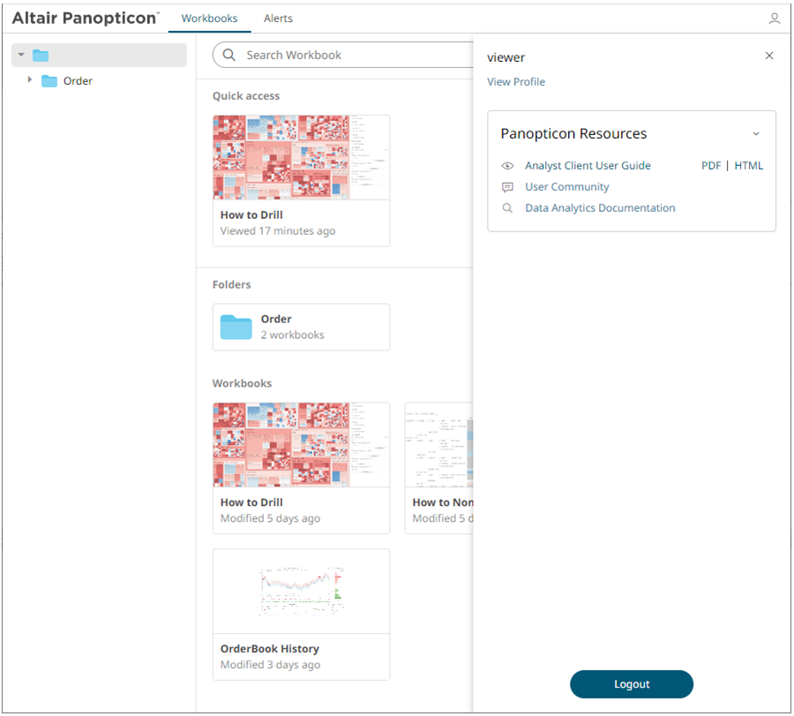Close the viewer profile panel
Image resolution: width=794 pixels, height=716 pixels.
tap(769, 56)
